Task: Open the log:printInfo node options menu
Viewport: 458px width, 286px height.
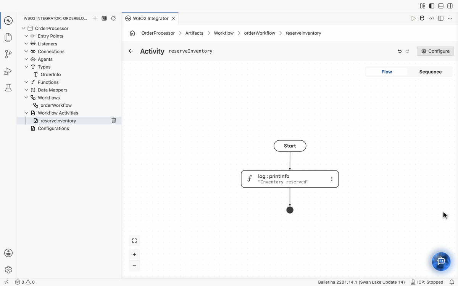Action: click(332, 179)
